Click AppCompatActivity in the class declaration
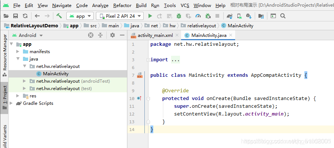This screenshot has height=148, width=334. click(276, 75)
